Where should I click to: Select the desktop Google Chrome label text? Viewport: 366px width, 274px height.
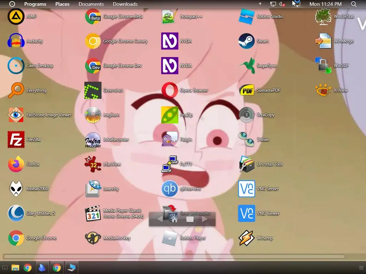[41, 238]
